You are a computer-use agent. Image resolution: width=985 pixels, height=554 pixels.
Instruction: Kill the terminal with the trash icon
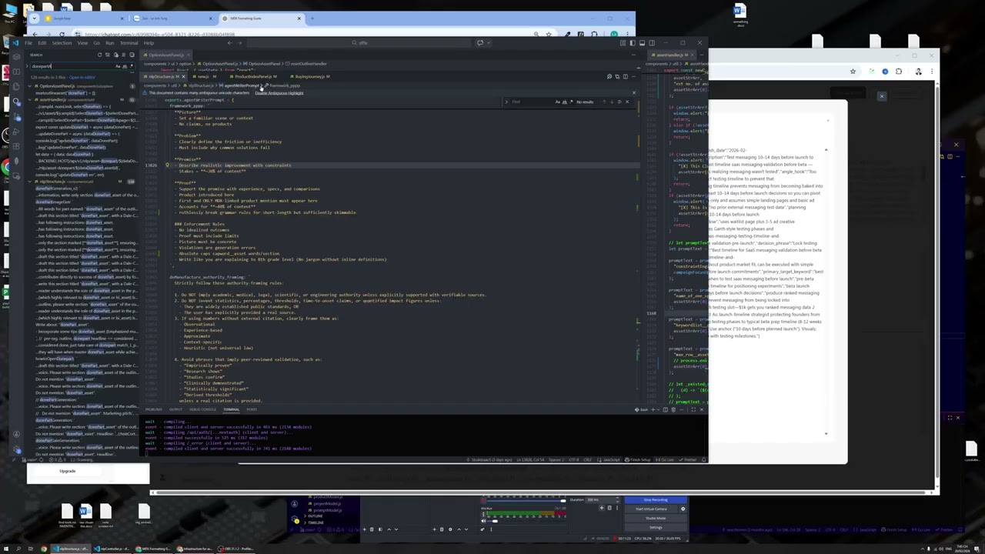(673, 409)
